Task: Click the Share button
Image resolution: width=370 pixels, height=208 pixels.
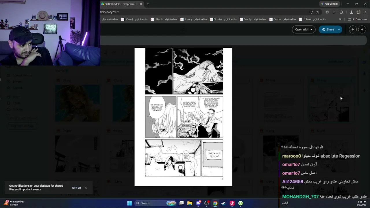Action: click(328, 29)
